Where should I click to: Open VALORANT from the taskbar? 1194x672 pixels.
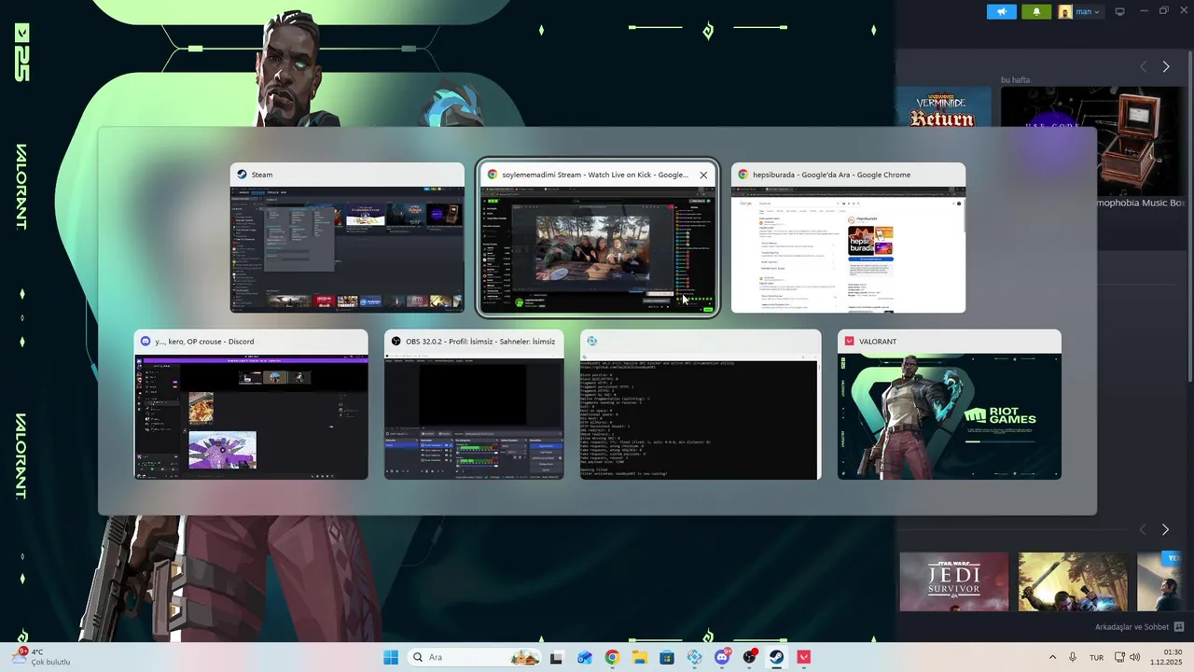pos(804,657)
